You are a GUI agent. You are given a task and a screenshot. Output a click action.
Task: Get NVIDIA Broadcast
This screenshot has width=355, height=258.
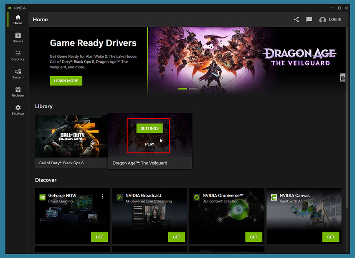tap(176, 237)
